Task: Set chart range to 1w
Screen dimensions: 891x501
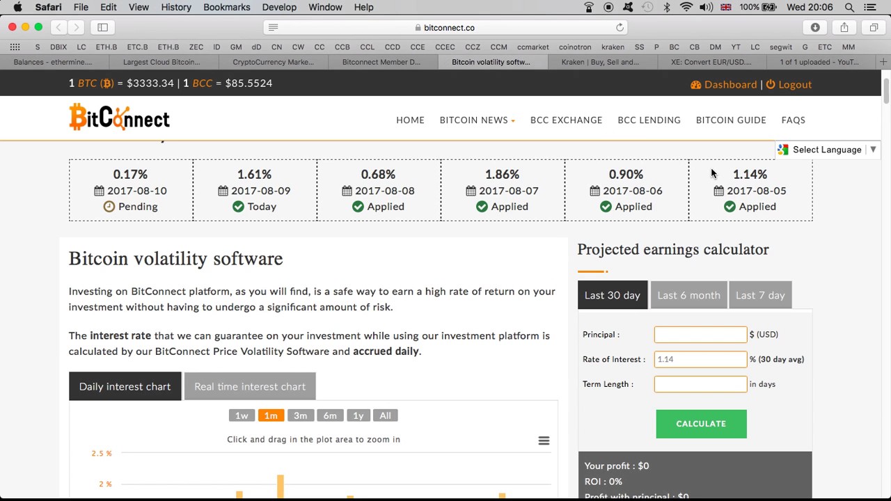Action: click(242, 415)
